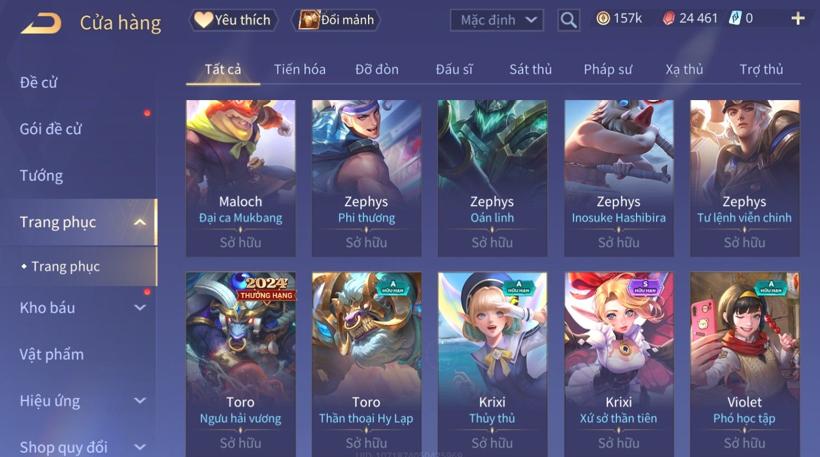Viewport: 820px width, 457px height.
Task: Select Trang phục sub-item in sidebar
Action: [x=65, y=267]
